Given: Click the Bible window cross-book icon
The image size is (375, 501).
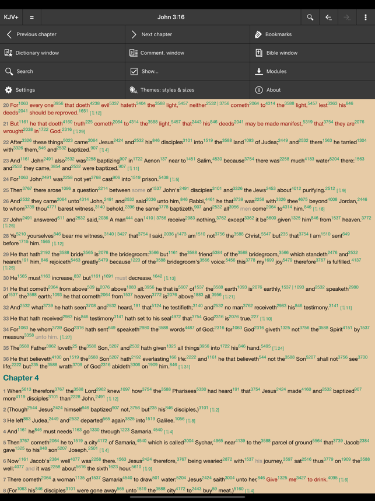Looking at the screenshot, I should (259, 53).
